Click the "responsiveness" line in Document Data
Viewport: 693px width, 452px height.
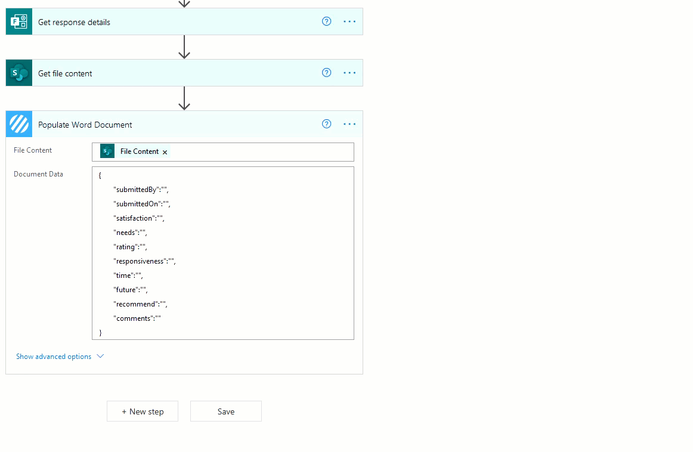tap(144, 261)
